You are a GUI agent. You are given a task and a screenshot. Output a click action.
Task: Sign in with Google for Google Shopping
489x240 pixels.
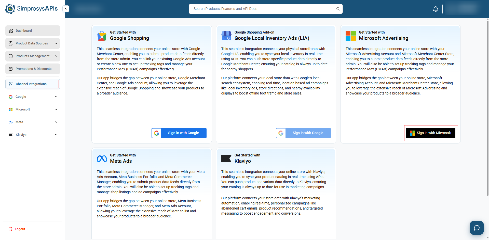click(x=179, y=133)
